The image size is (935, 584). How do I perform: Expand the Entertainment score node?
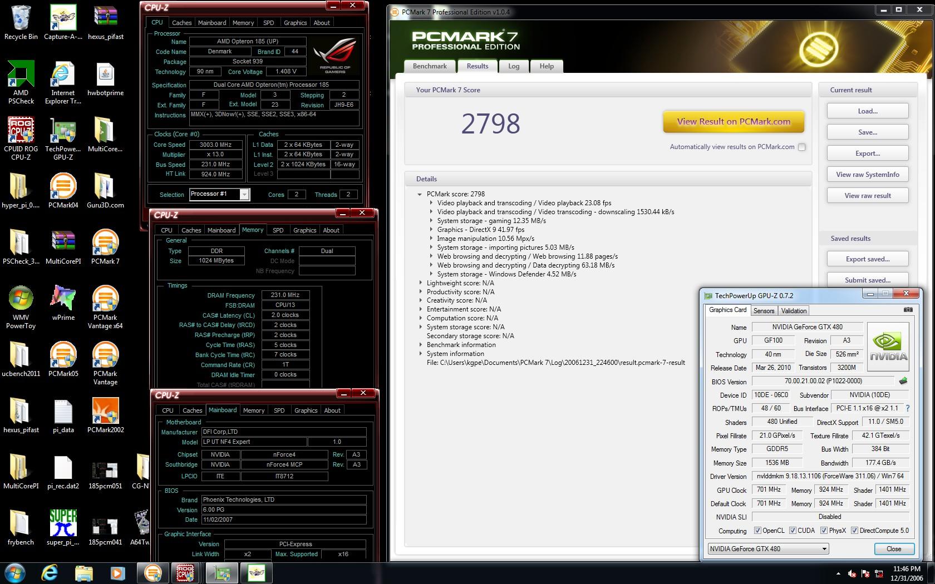(x=420, y=309)
